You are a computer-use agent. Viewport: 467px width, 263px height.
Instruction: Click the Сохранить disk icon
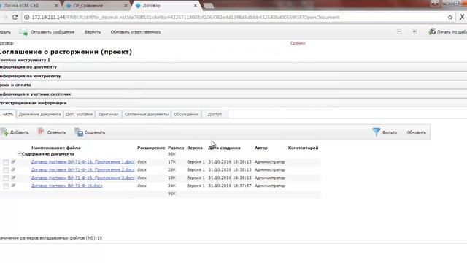coord(79,132)
